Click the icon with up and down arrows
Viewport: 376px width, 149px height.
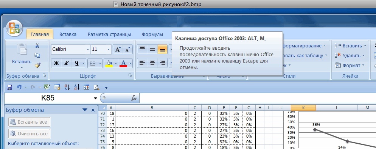pyautogui.click(x=86, y=87)
